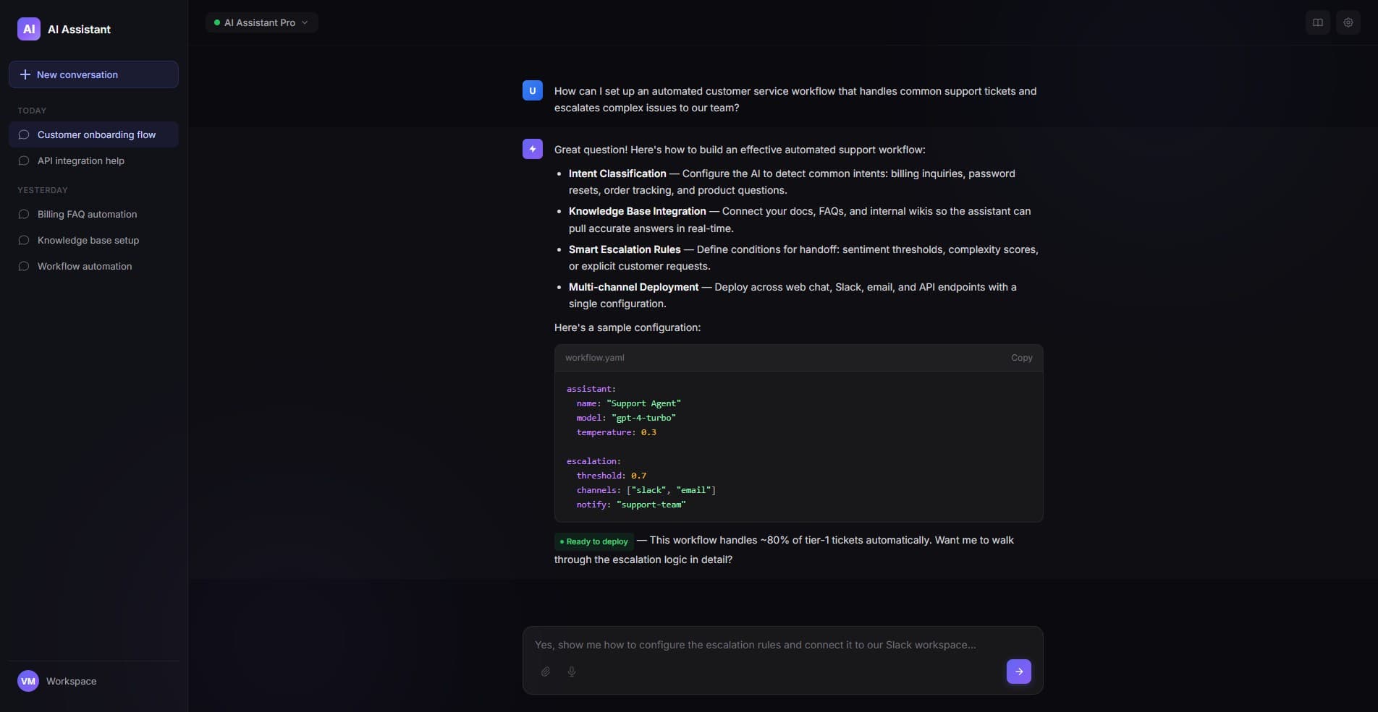Image resolution: width=1378 pixels, height=712 pixels.
Task: Click the AI logo in sidebar
Action: pyautogui.click(x=29, y=29)
